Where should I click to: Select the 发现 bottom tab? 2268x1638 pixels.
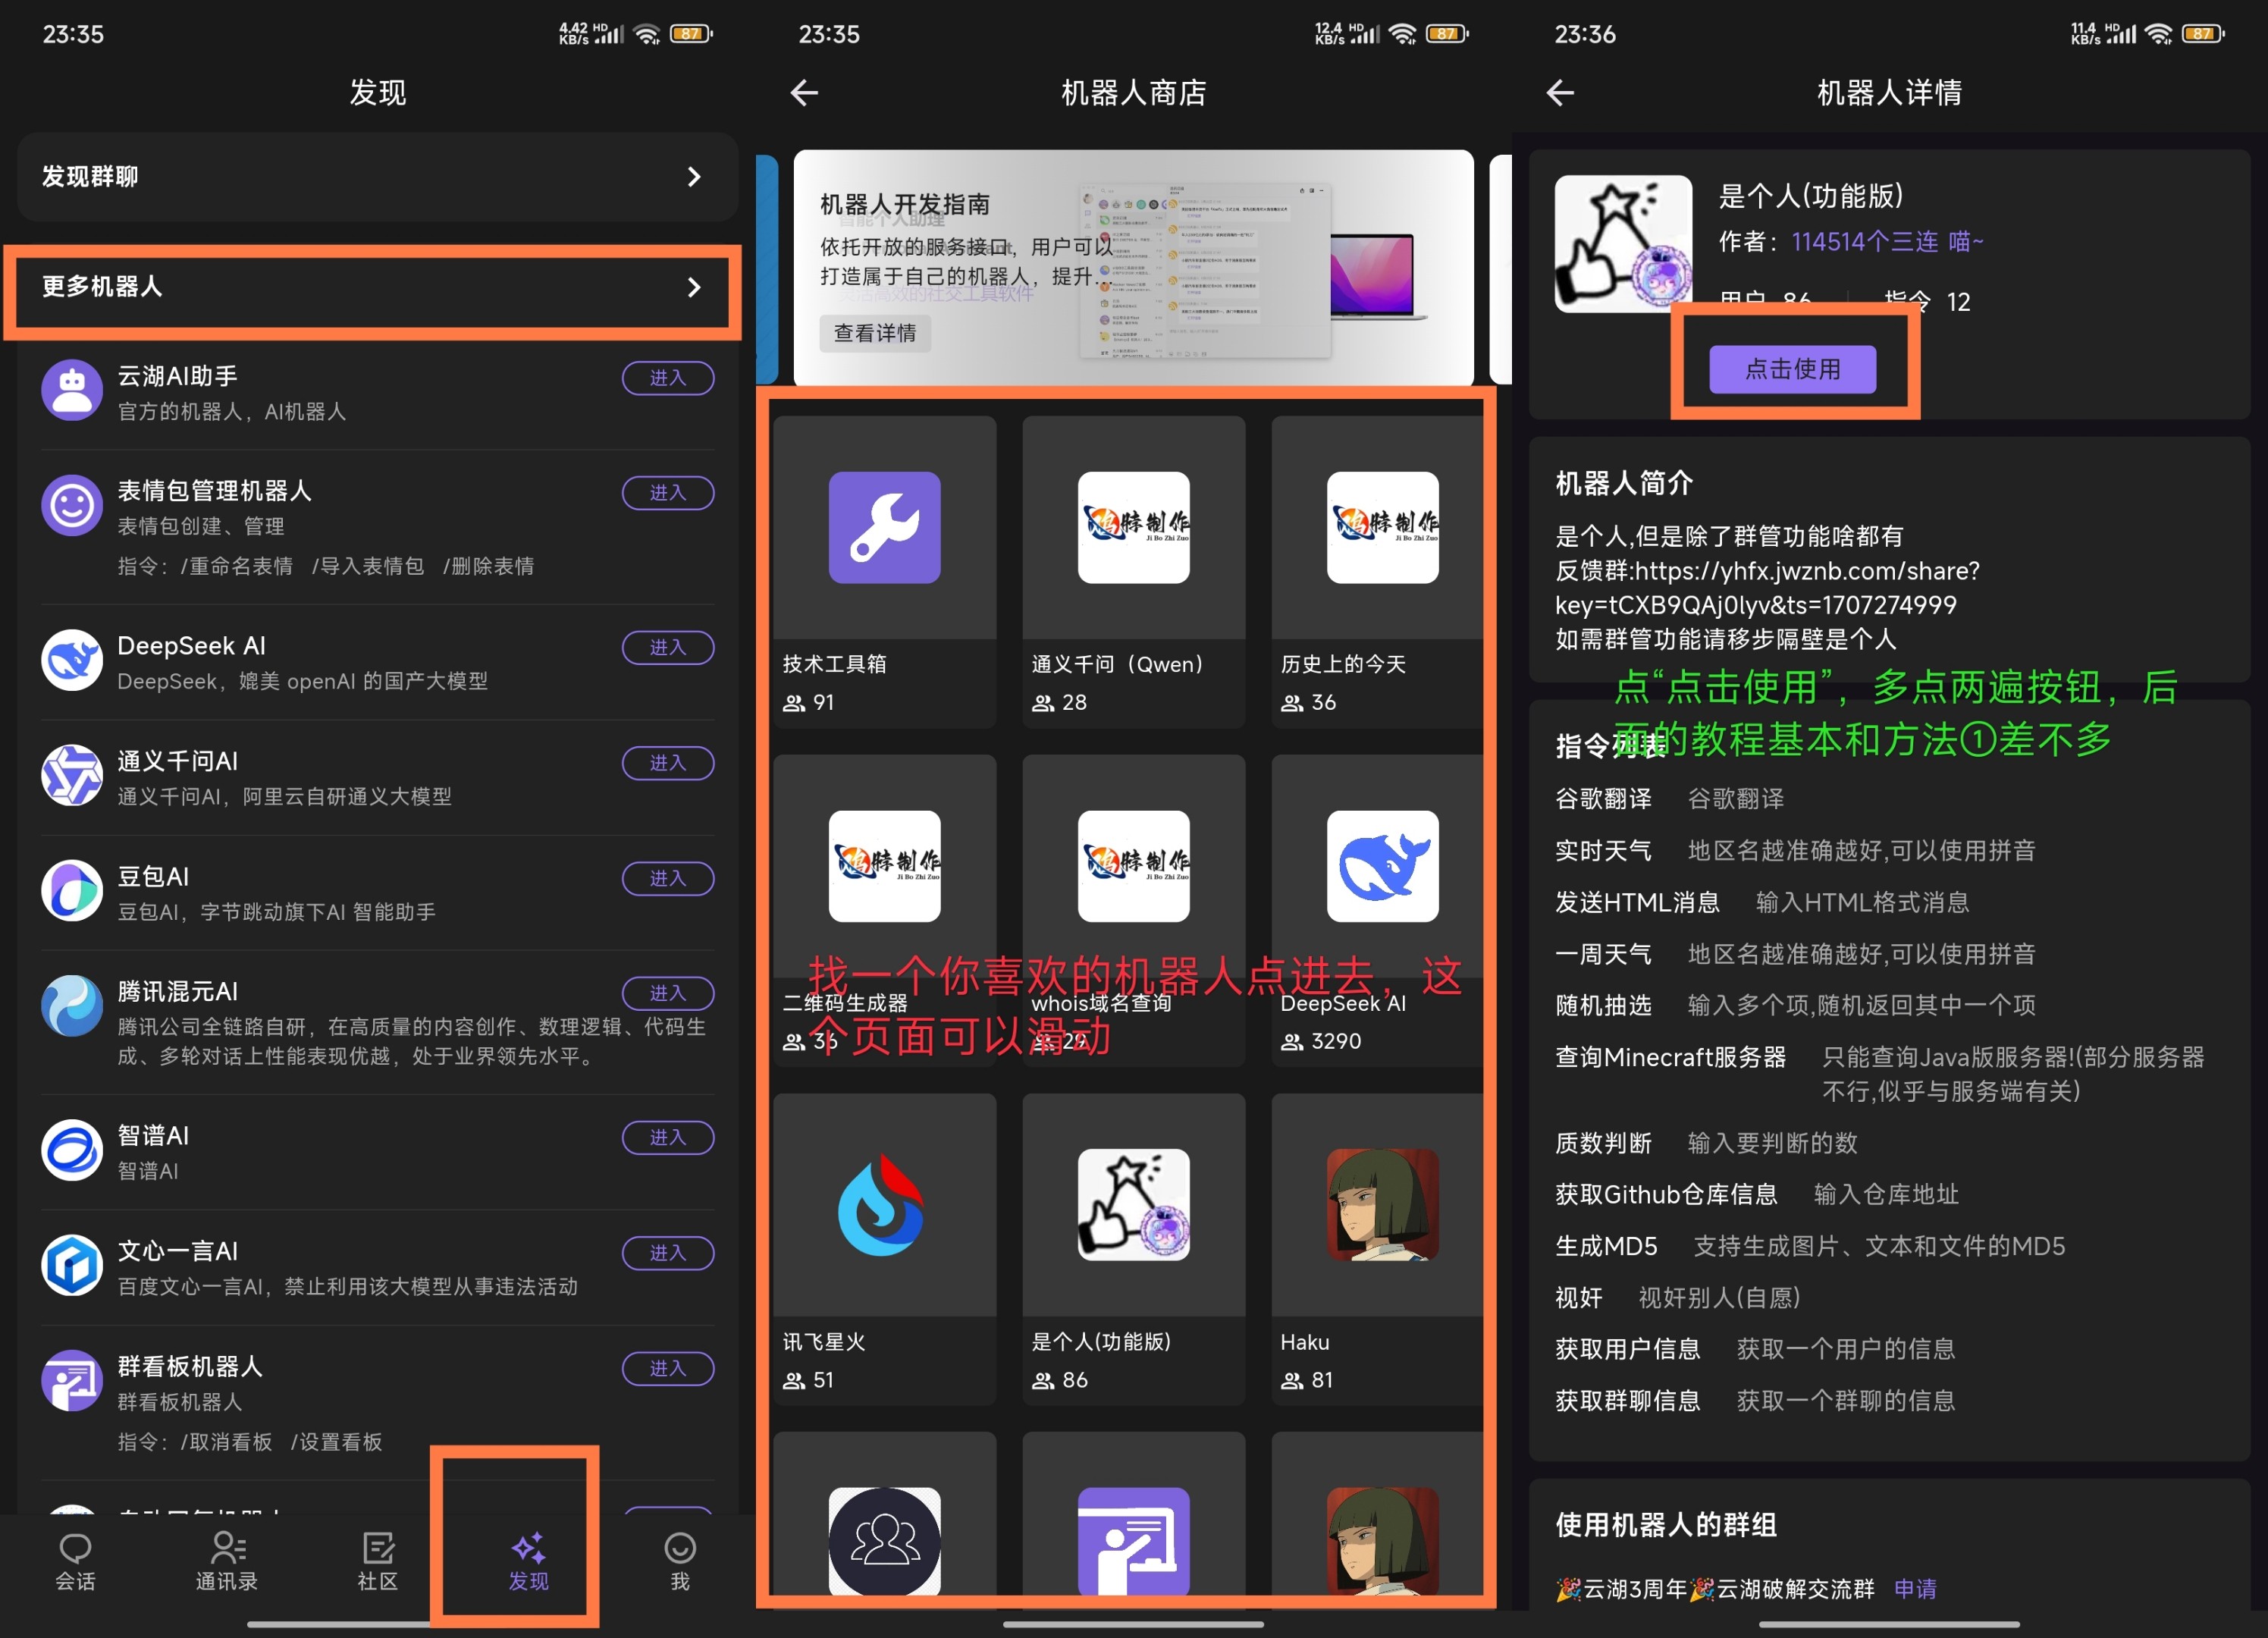pyautogui.click(x=528, y=1561)
